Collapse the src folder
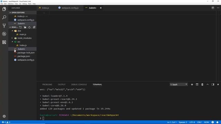Image resolution: width=221 pixels, height=124 pixels. pyautogui.click(x=19, y=42)
